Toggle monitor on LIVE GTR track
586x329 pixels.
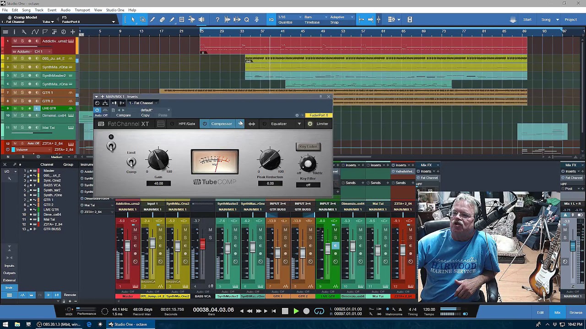click(37, 108)
